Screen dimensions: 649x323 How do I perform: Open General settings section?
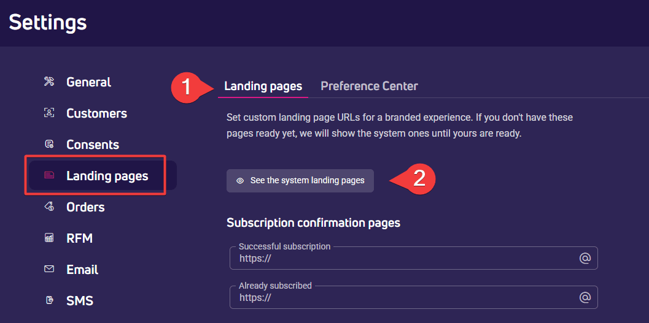tap(88, 82)
